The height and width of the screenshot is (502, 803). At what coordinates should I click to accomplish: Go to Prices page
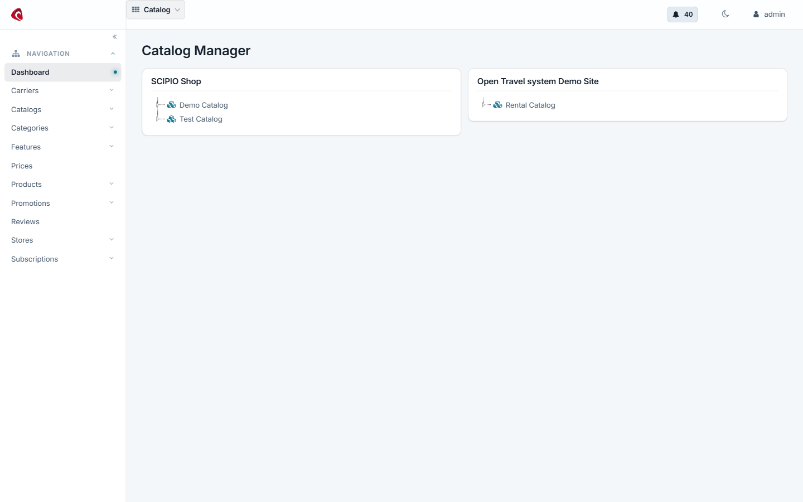click(x=62, y=166)
